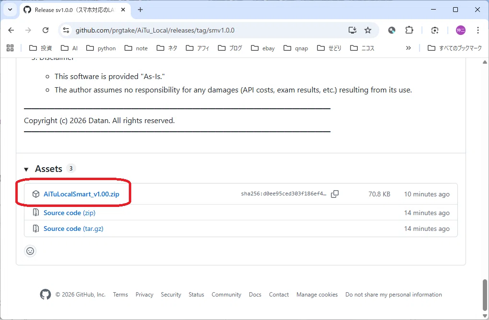The height and width of the screenshot is (320, 489).
Task: Open the Terms footer link
Action: click(x=120, y=295)
